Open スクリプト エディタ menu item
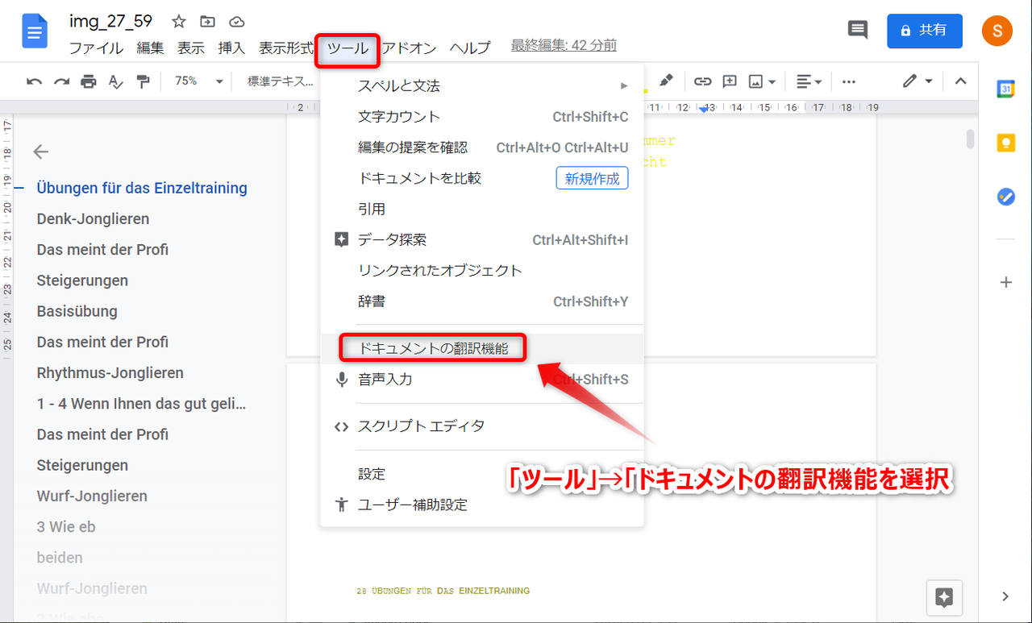 click(482, 426)
